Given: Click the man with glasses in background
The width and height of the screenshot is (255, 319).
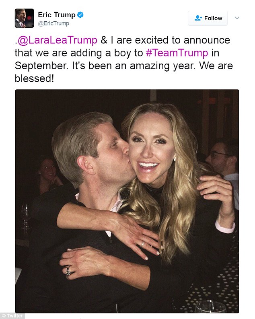Looking at the screenshot, I should 222,157.
